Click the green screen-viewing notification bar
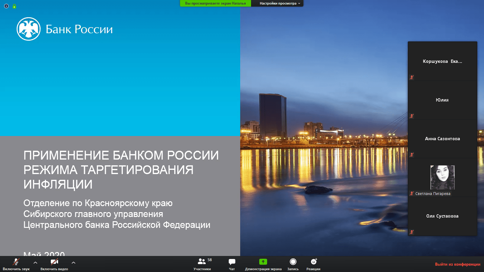This screenshot has height=272, width=484. click(x=215, y=3)
